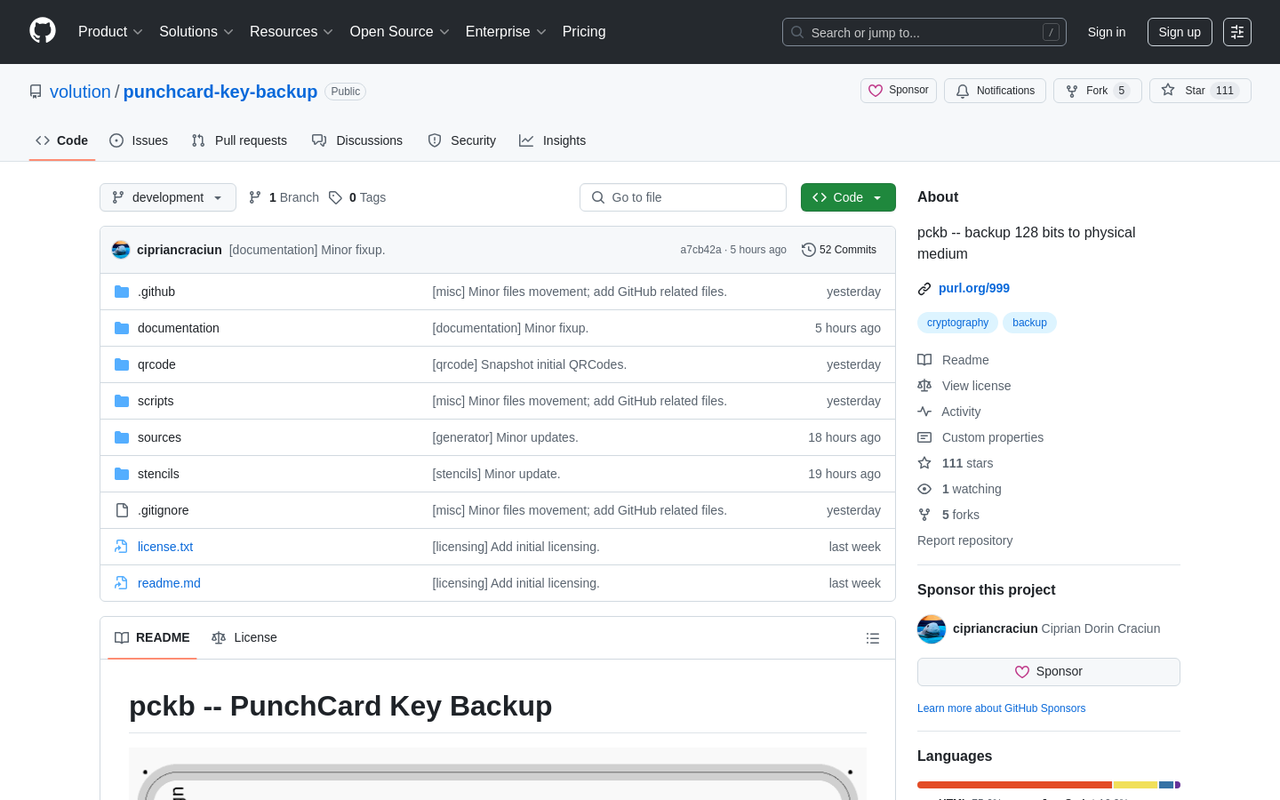Click the Sponsor button in sidebar
Screen dimensions: 1280x800
pos(1049,672)
